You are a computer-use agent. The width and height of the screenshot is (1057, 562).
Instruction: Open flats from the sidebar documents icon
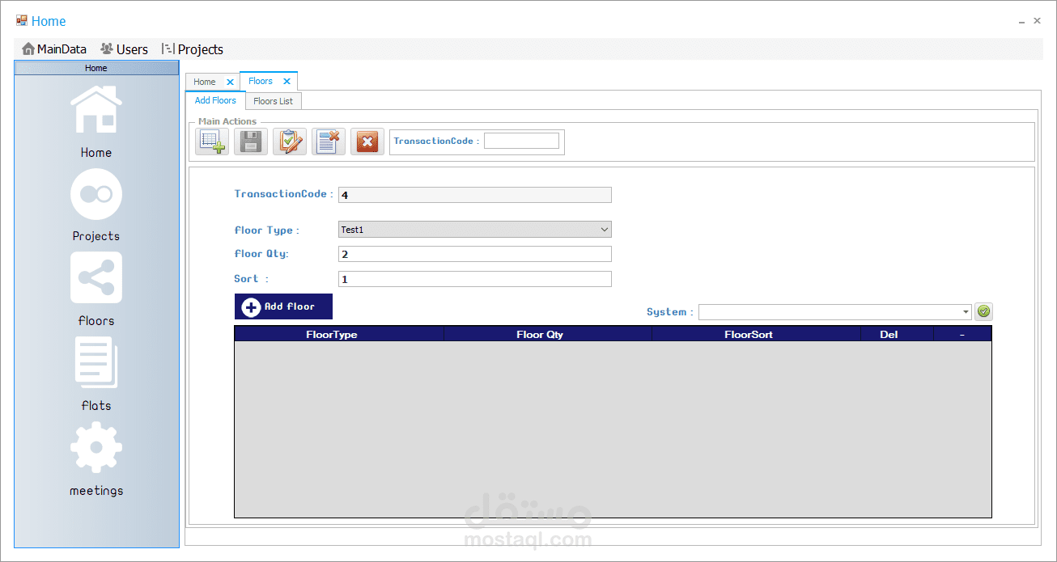96,362
